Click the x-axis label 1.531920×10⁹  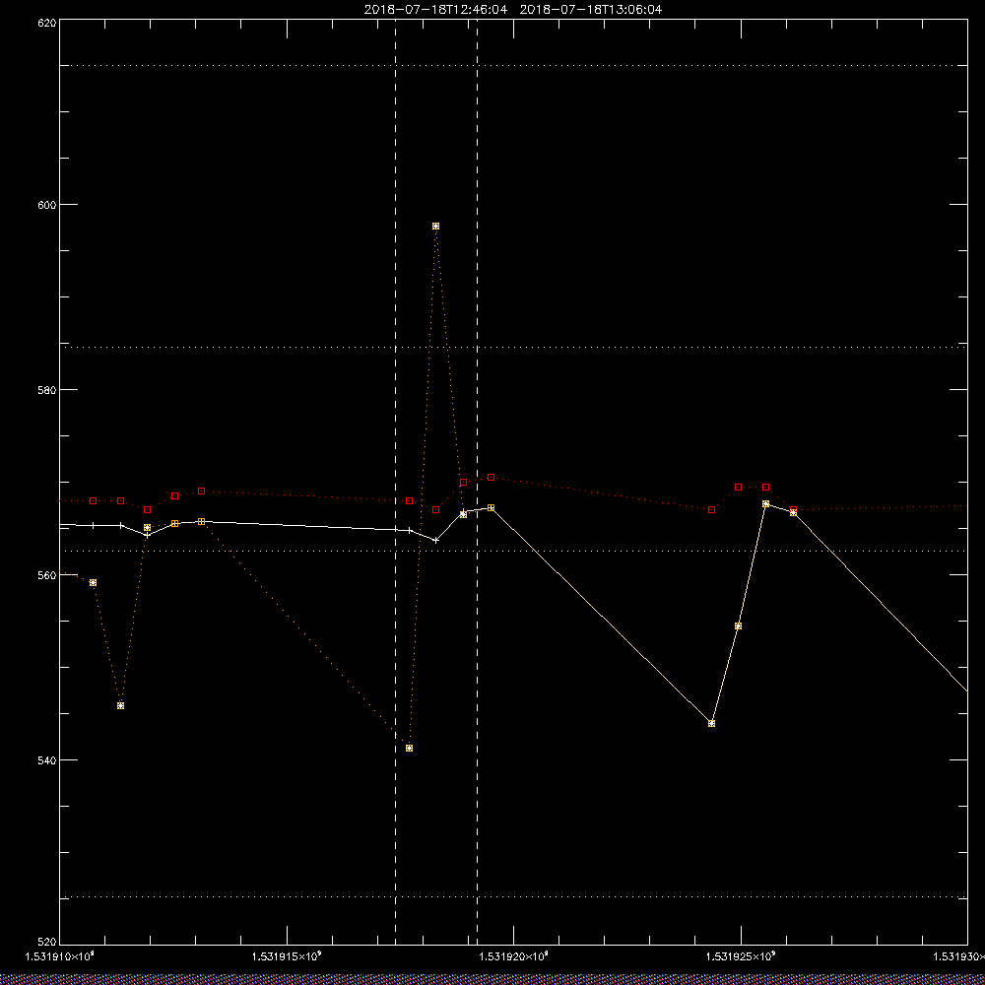(x=514, y=956)
